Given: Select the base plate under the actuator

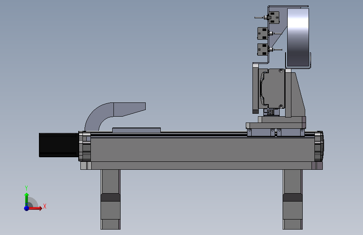Looking at the screenshot, I should point(201,166).
